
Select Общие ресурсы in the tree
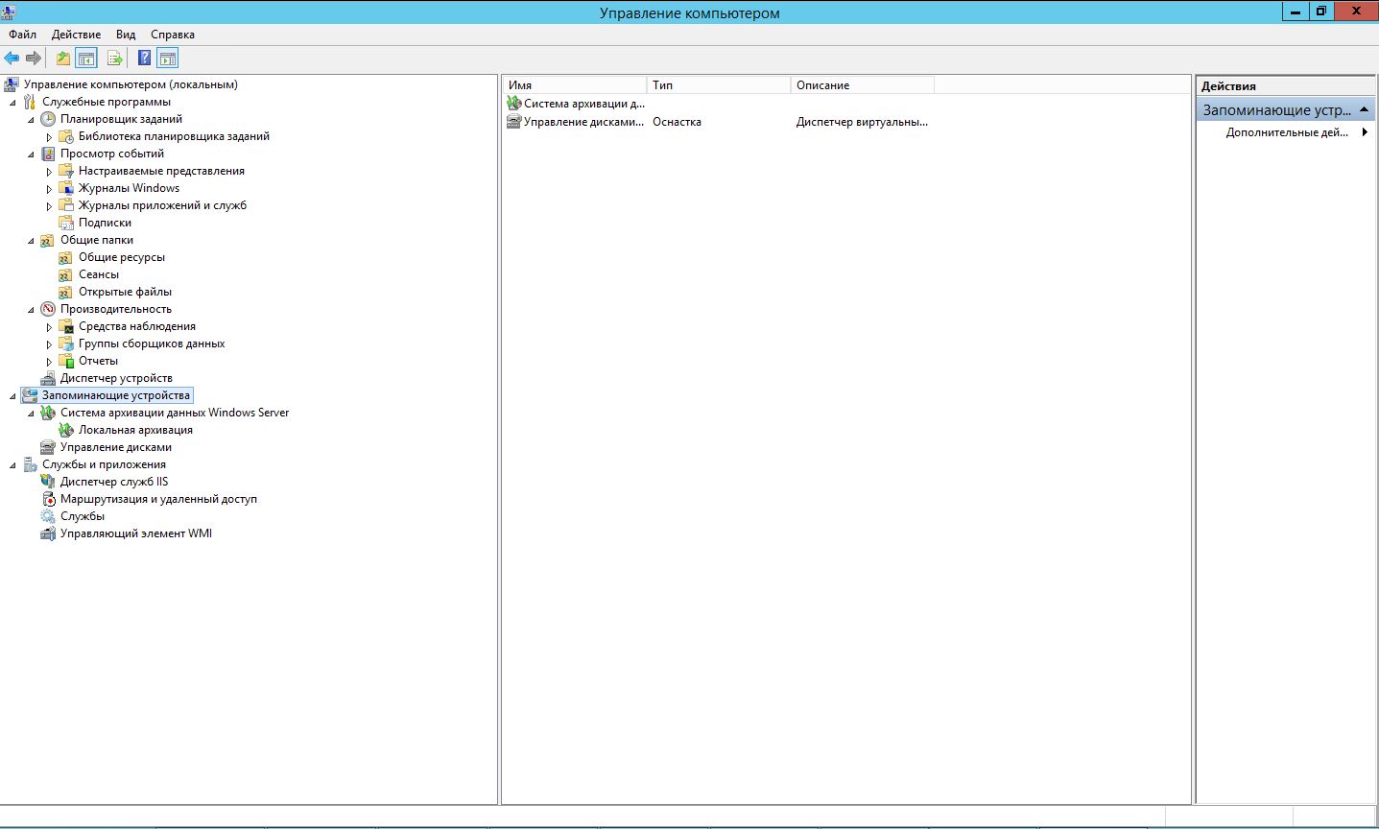point(122,257)
